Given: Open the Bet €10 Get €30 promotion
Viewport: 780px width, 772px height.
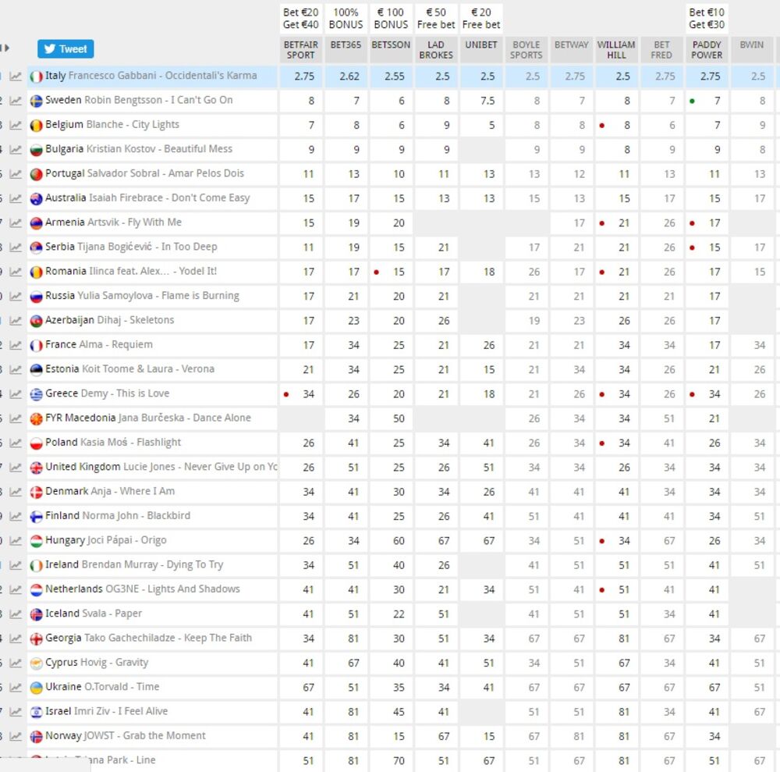Looking at the screenshot, I should pyautogui.click(x=707, y=19).
